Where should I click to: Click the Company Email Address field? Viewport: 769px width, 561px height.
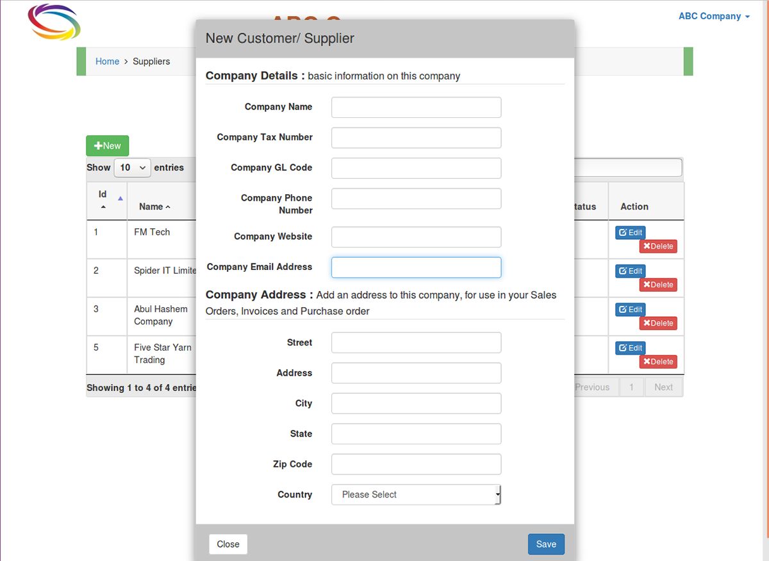point(416,267)
